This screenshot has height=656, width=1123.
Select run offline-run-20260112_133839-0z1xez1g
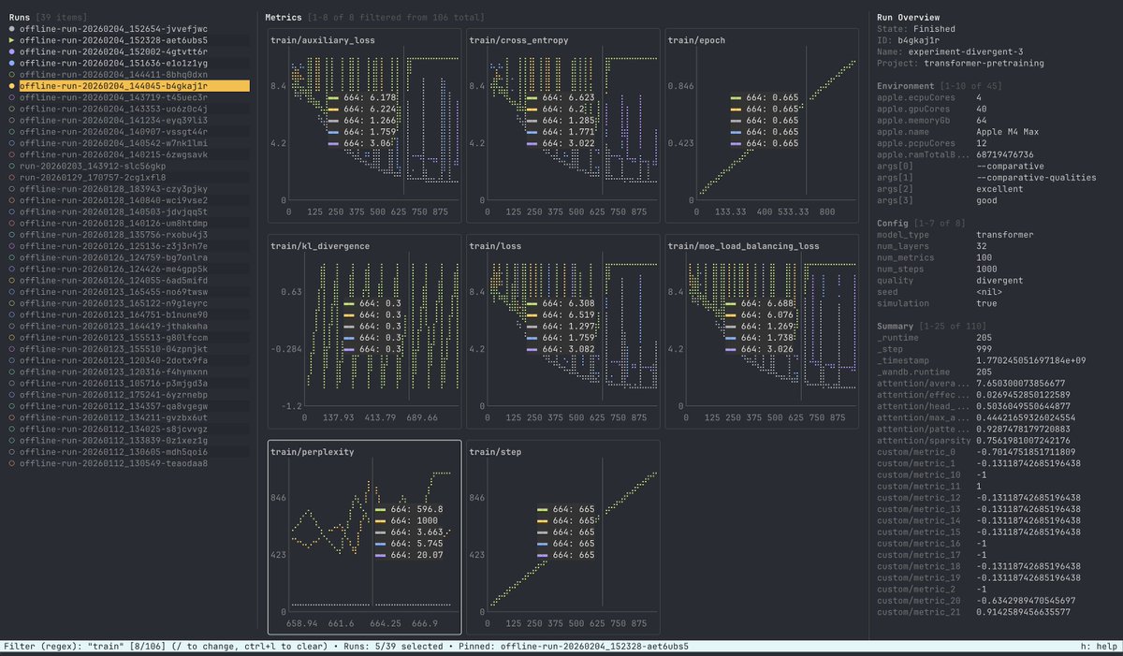tap(128, 439)
